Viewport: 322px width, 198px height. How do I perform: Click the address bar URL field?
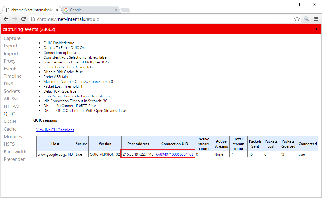pyautogui.click(x=163, y=19)
